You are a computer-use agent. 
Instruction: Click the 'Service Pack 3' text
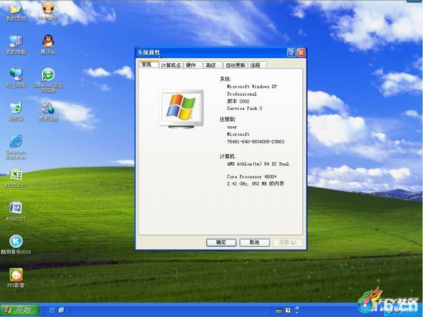[244, 108]
